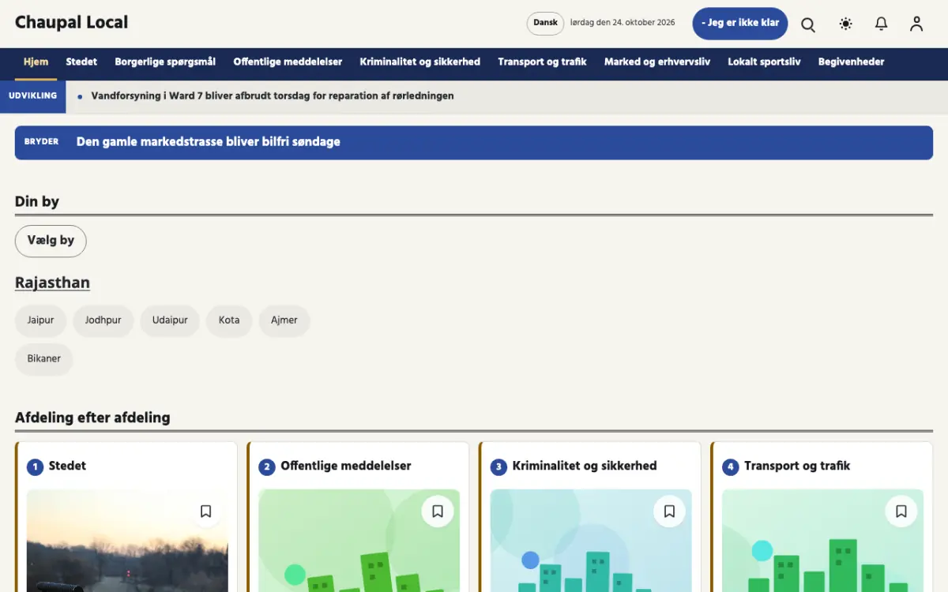Image resolution: width=948 pixels, height=592 pixels.
Task: Open the Rajasthan state link
Action: [x=52, y=283]
